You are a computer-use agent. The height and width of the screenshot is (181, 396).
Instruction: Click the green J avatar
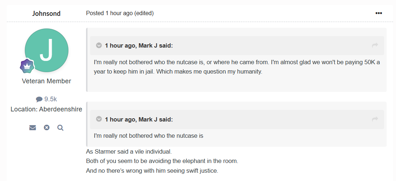[x=46, y=50]
